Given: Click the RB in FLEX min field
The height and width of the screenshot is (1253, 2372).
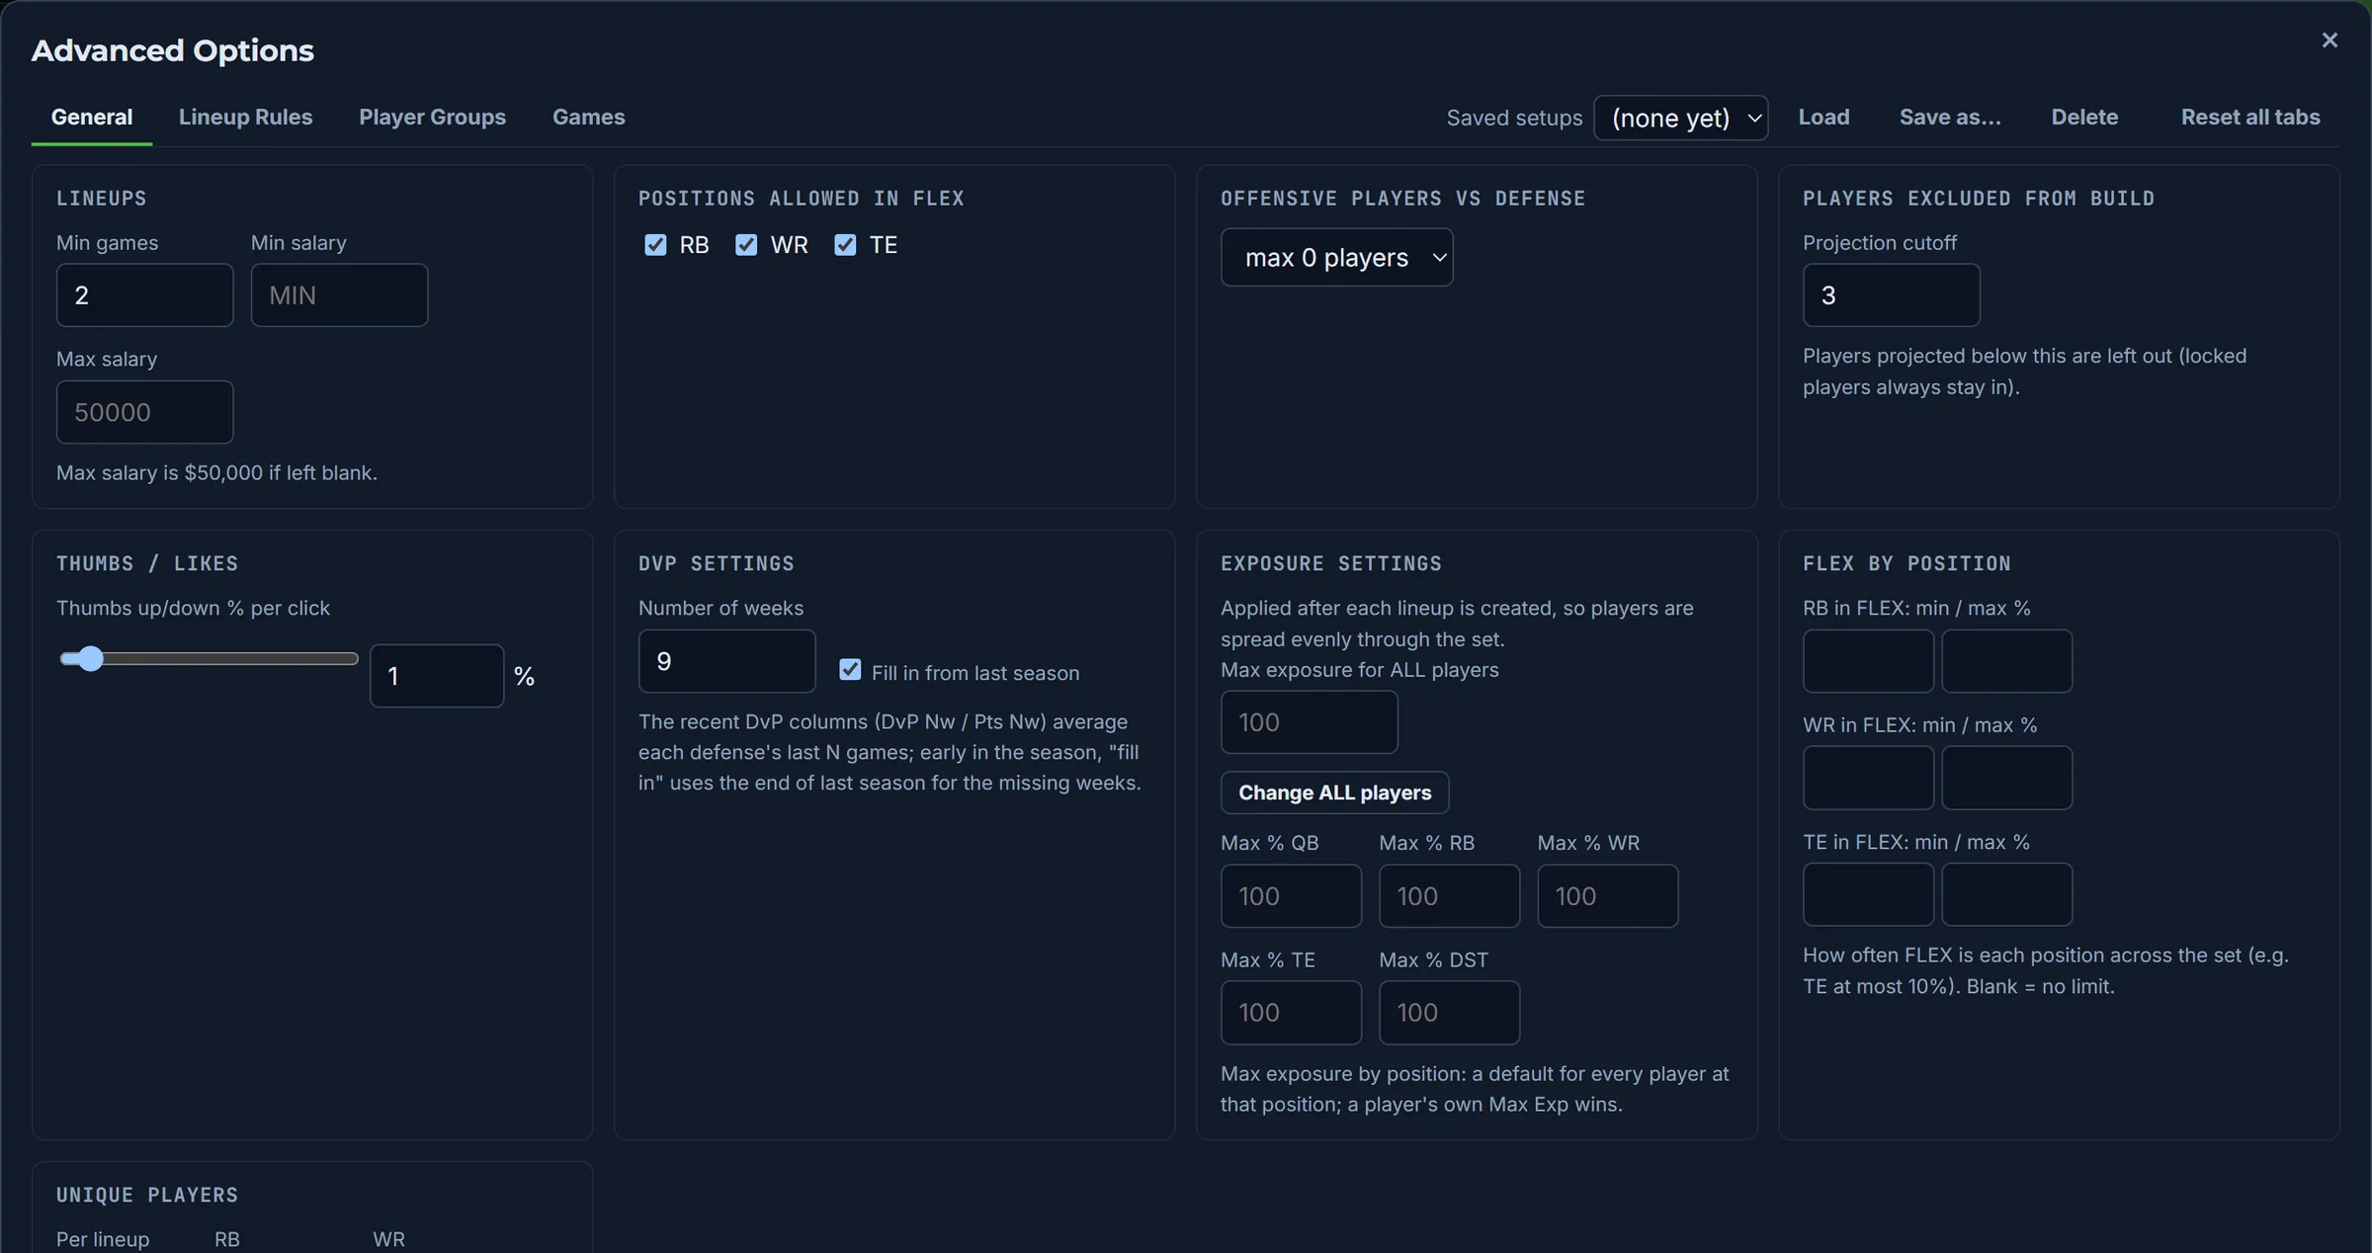Looking at the screenshot, I should coord(1868,661).
